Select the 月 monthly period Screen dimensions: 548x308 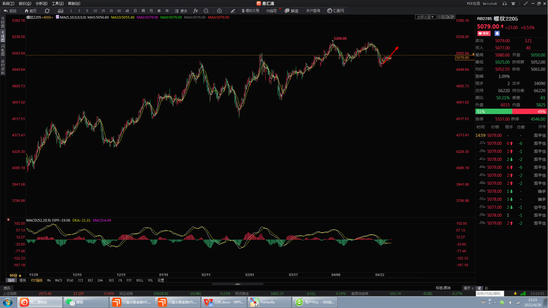pos(151,11)
